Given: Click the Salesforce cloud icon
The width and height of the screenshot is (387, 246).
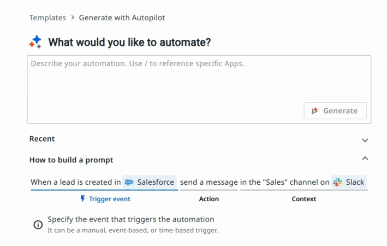Looking at the screenshot, I should click(129, 183).
